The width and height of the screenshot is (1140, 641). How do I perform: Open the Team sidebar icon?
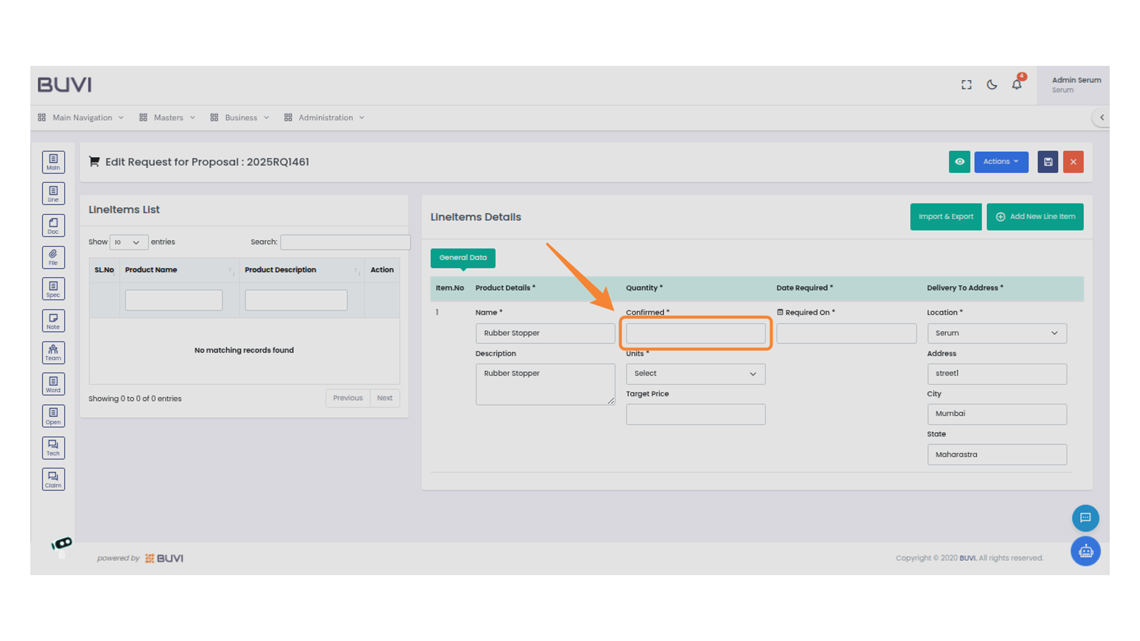pos(53,353)
